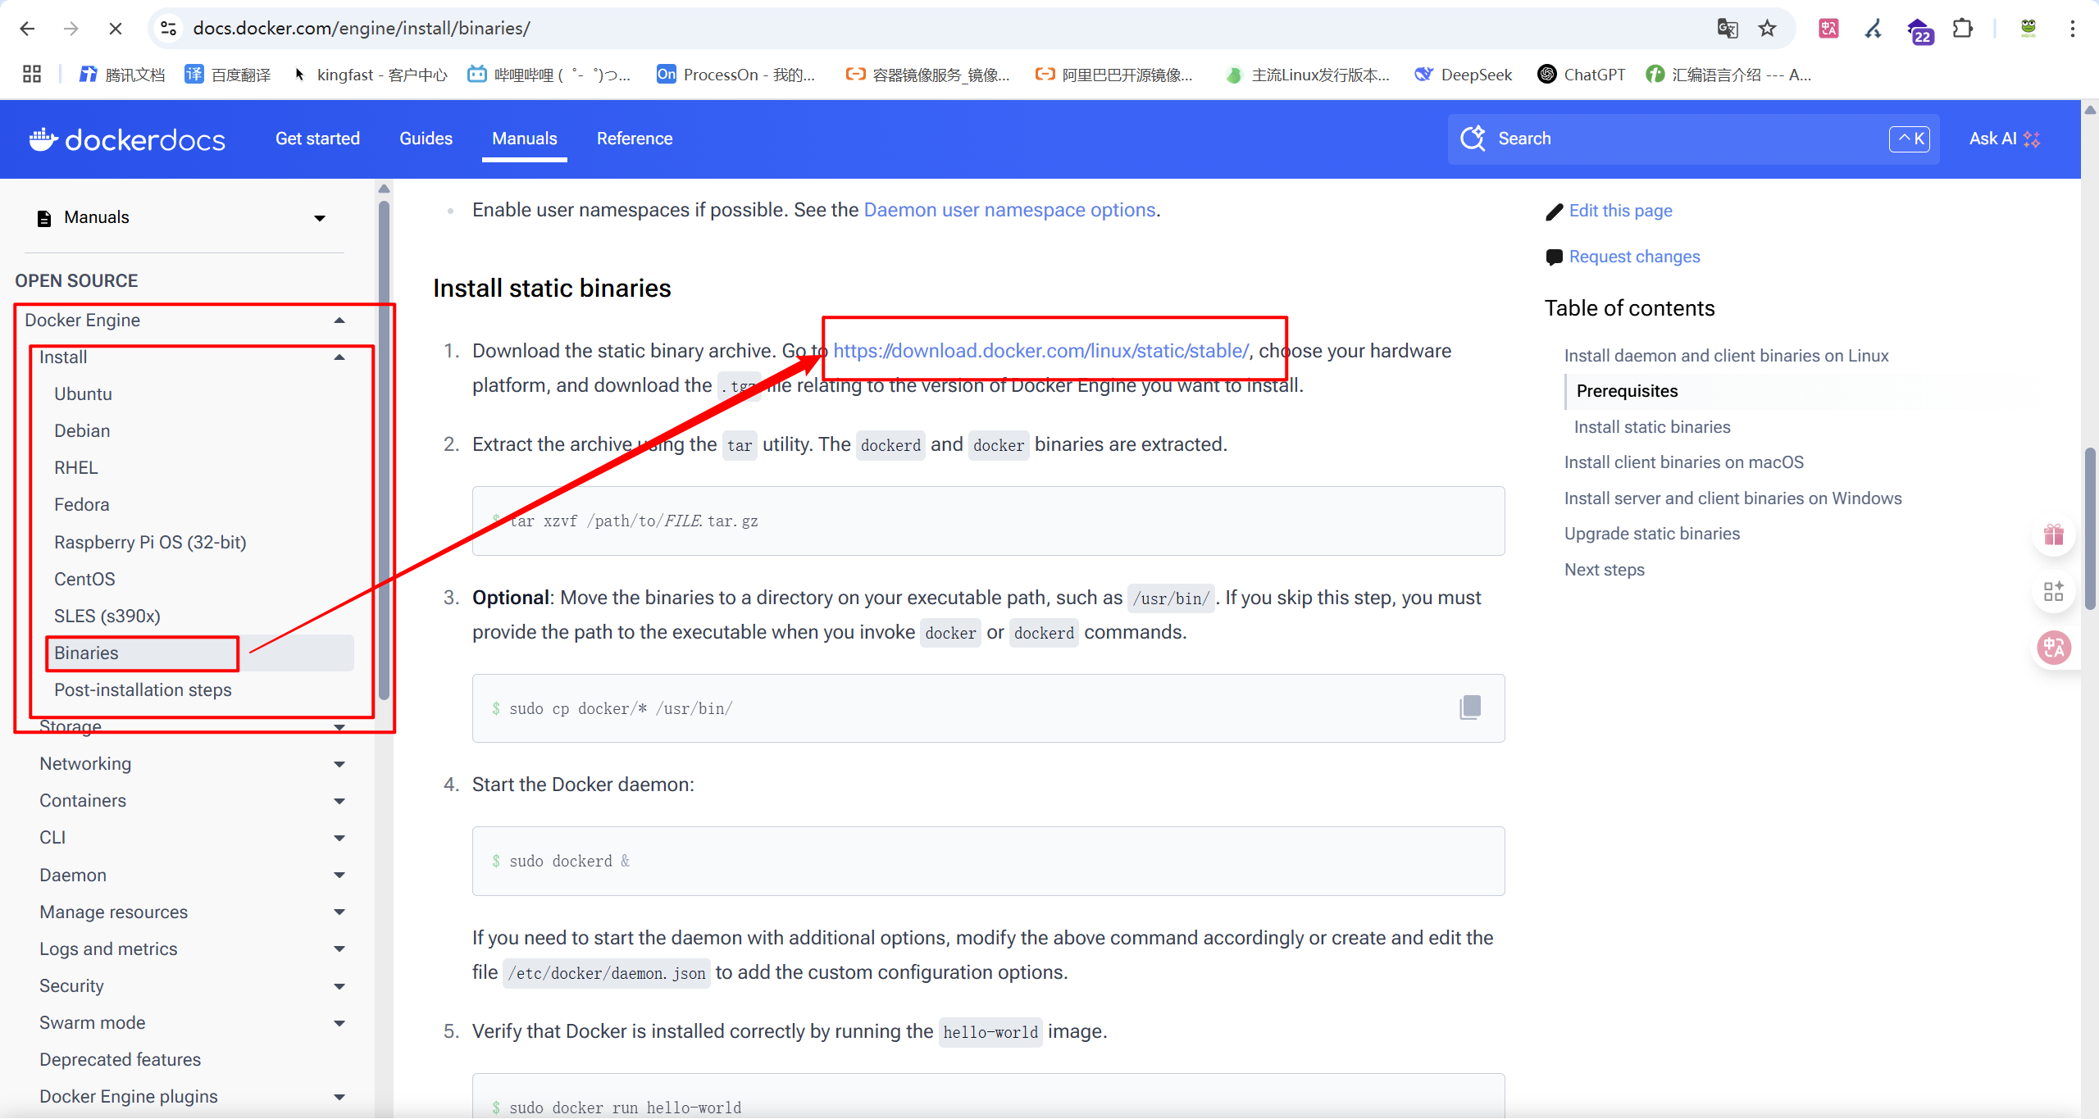The width and height of the screenshot is (2099, 1119).
Task: Expand the Networking section
Action: pyautogui.click(x=339, y=764)
